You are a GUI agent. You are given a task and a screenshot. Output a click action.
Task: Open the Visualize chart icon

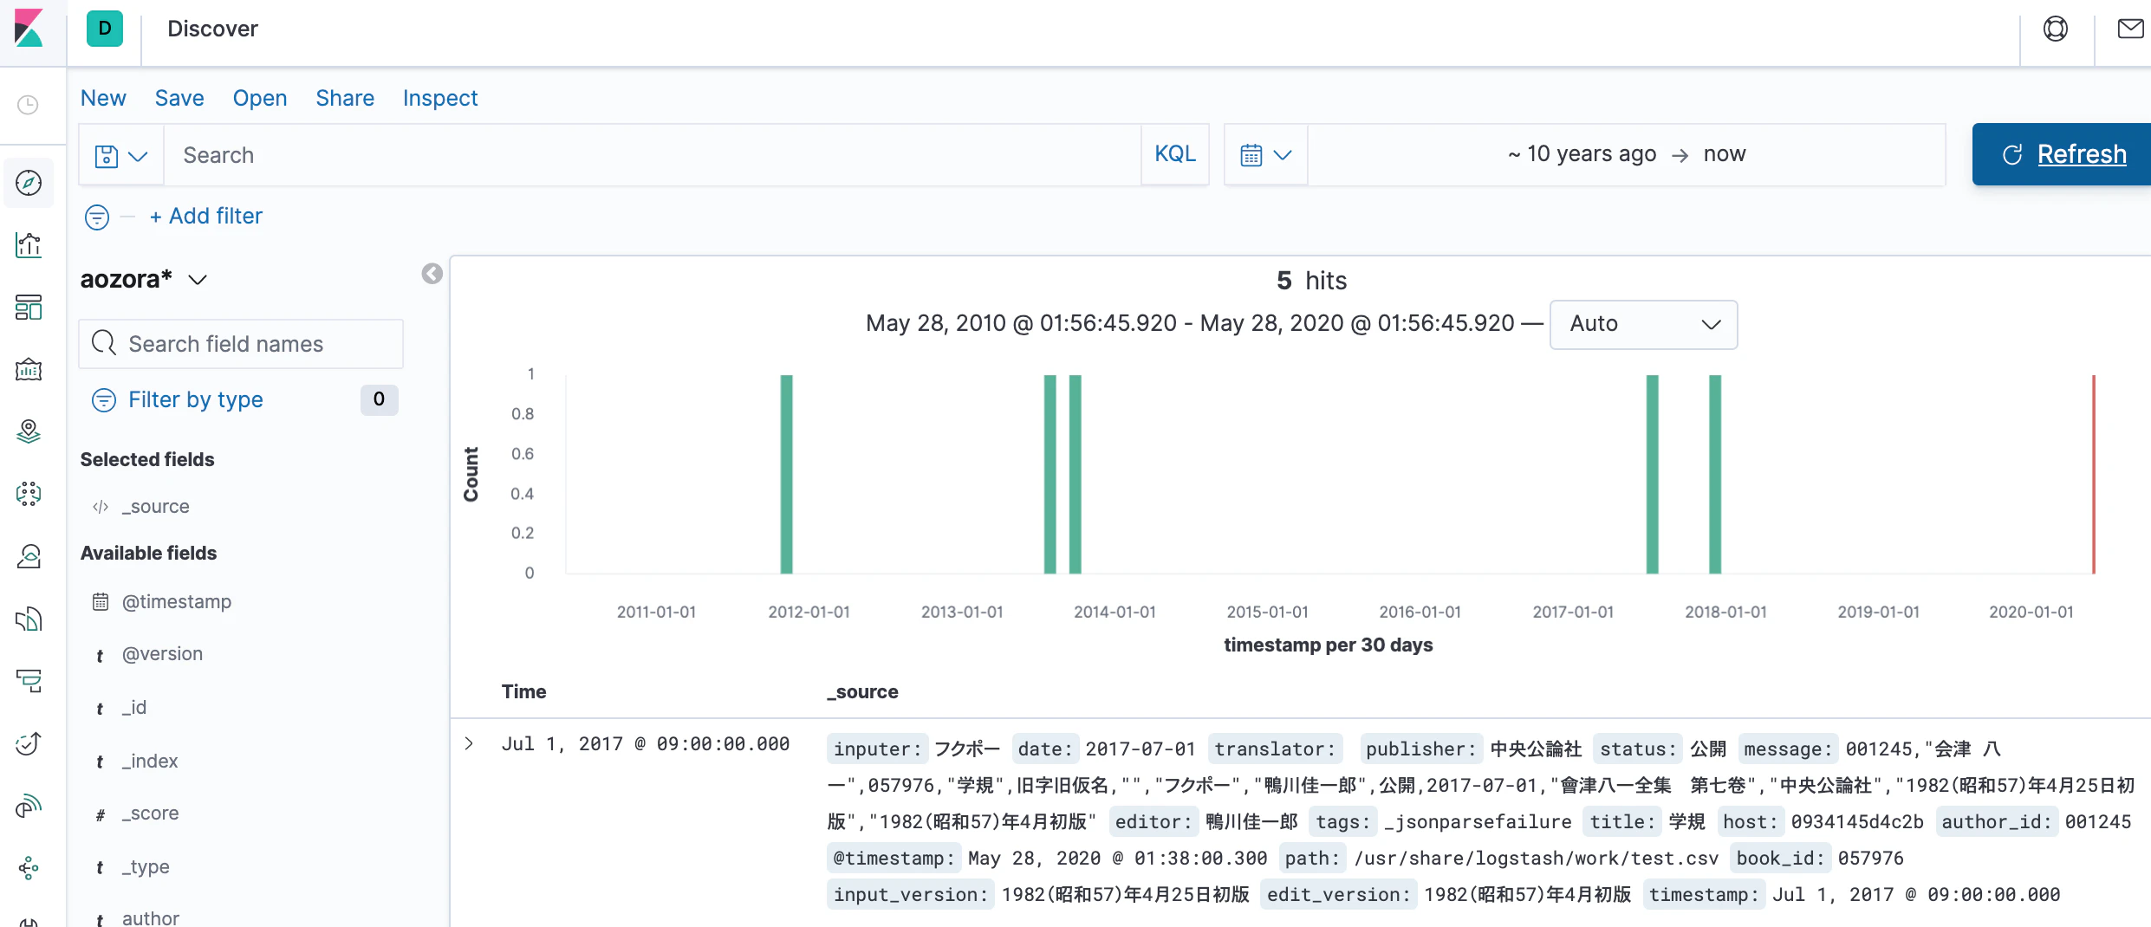coord(29,245)
